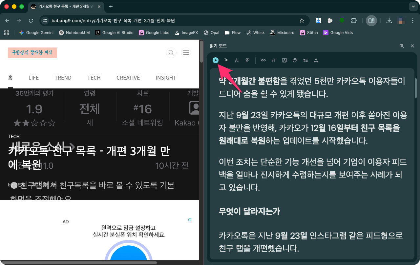This screenshot has width=420, height=265.
Task: Play read-aloud in reading mode
Action: coord(216,60)
